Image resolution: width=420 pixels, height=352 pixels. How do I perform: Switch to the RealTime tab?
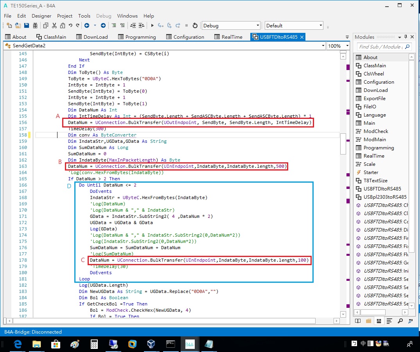coord(232,37)
